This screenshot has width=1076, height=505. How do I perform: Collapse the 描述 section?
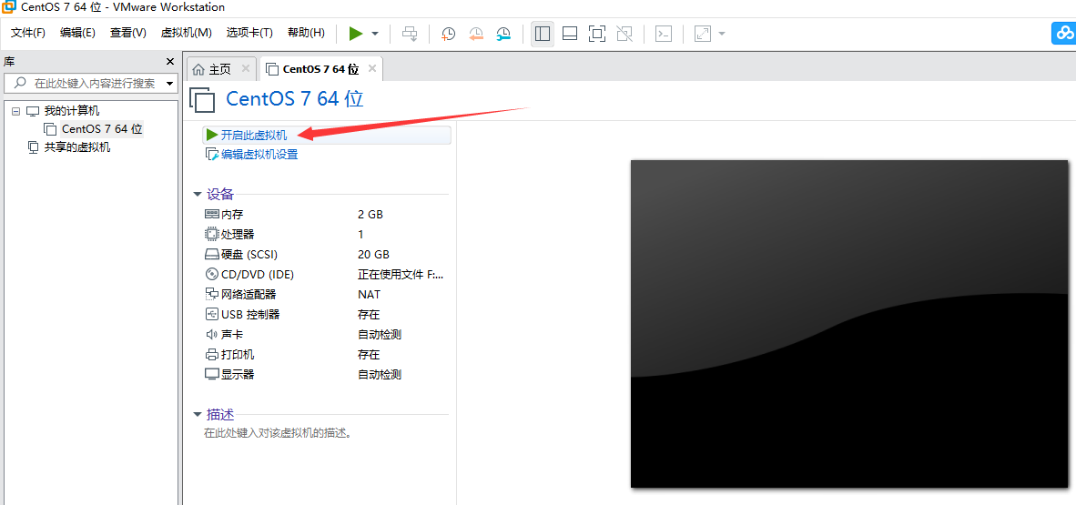tap(198, 415)
